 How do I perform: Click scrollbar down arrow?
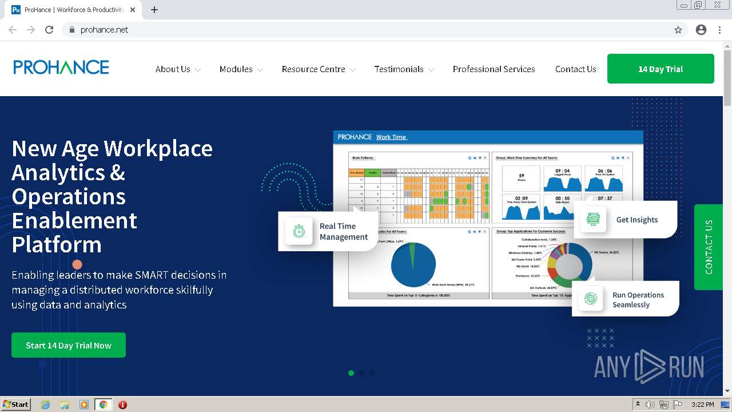tap(727, 391)
